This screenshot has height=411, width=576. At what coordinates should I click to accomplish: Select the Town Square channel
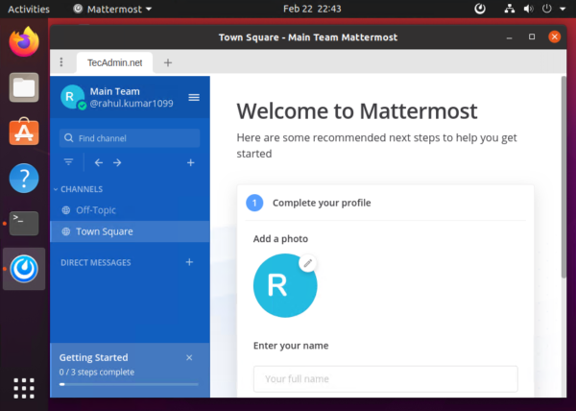(104, 231)
